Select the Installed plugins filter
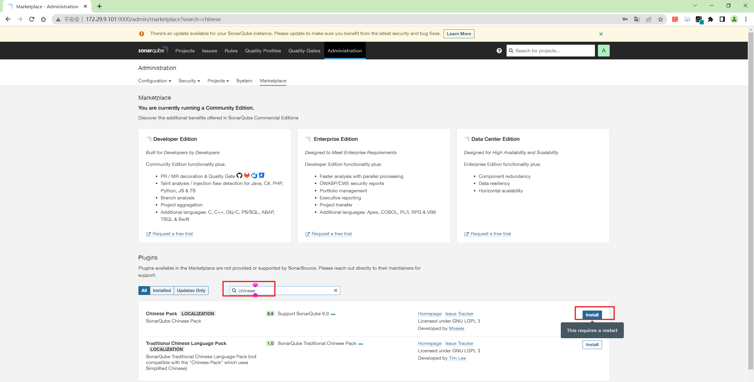The height and width of the screenshot is (382, 754). click(162, 290)
